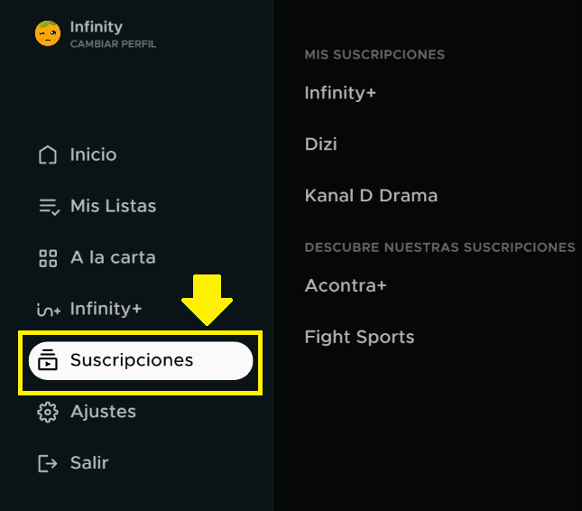Open Fight Sports subscription
This screenshot has height=511, width=582.
359,337
